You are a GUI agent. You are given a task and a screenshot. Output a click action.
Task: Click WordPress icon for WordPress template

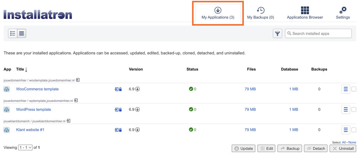tap(7, 110)
